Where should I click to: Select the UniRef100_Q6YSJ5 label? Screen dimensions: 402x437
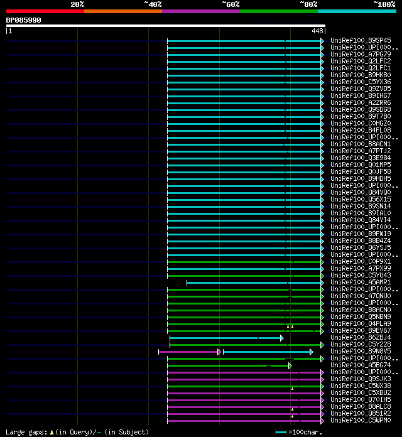(x=361, y=248)
